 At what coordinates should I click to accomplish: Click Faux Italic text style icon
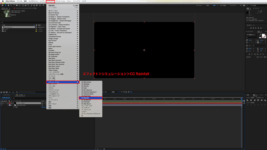pyautogui.click(x=252, y=54)
